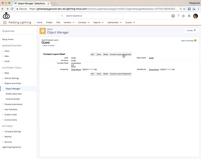
Task: Expand Process Automation section
Action: click(x=2, y=104)
